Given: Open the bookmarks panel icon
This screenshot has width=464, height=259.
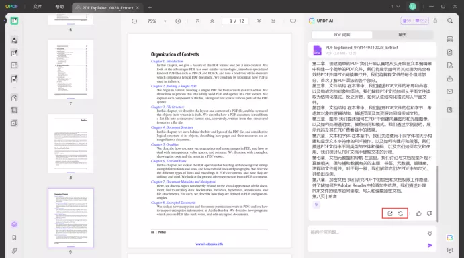Looking at the screenshot, I should [x=14, y=238].
